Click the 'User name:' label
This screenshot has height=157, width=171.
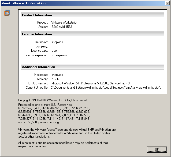41,42
